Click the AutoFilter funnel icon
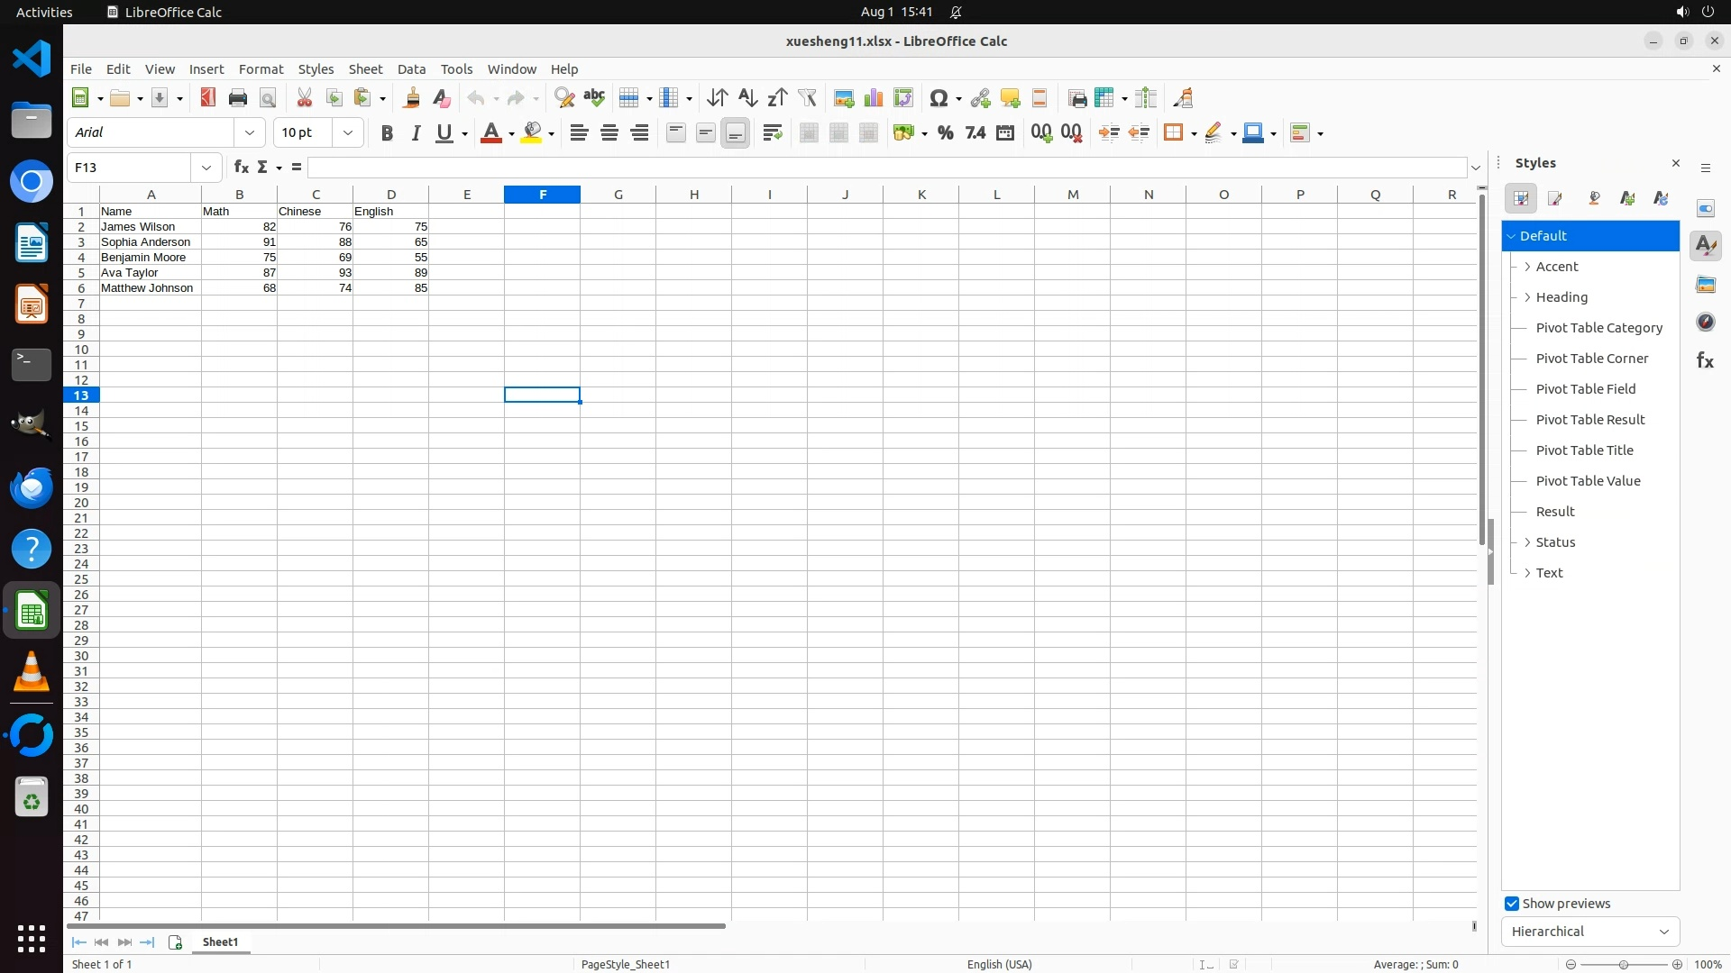The image size is (1731, 973). [x=807, y=98]
